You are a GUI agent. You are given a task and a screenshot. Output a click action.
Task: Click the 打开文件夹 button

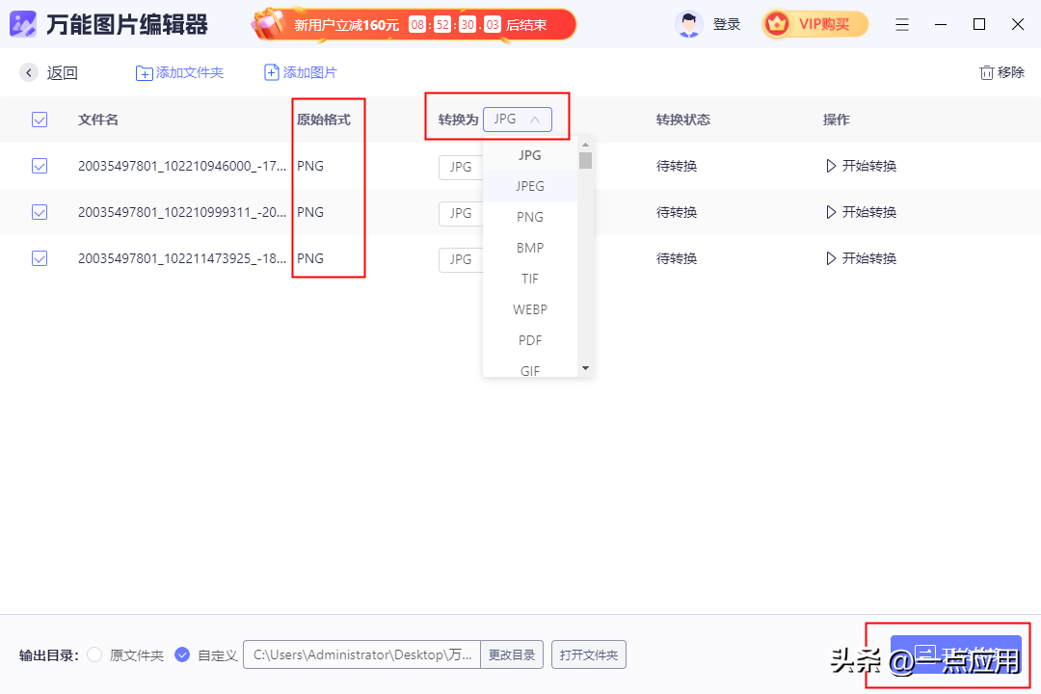[589, 655]
